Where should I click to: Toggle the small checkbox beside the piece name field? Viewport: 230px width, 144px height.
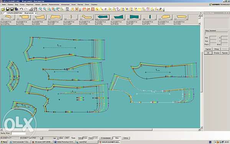tap(41, 138)
